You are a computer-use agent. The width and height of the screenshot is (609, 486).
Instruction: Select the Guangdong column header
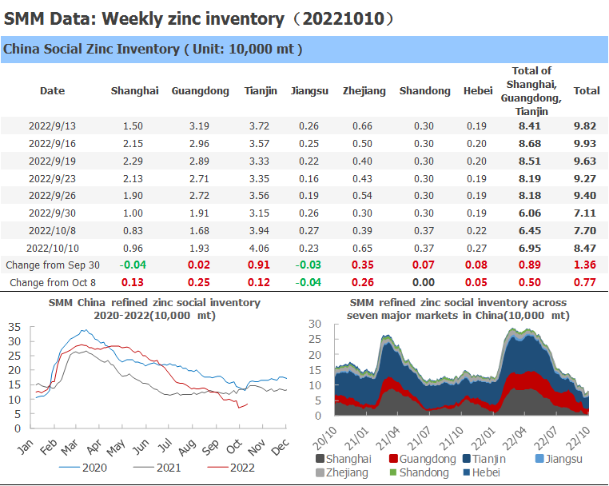click(201, 91)
